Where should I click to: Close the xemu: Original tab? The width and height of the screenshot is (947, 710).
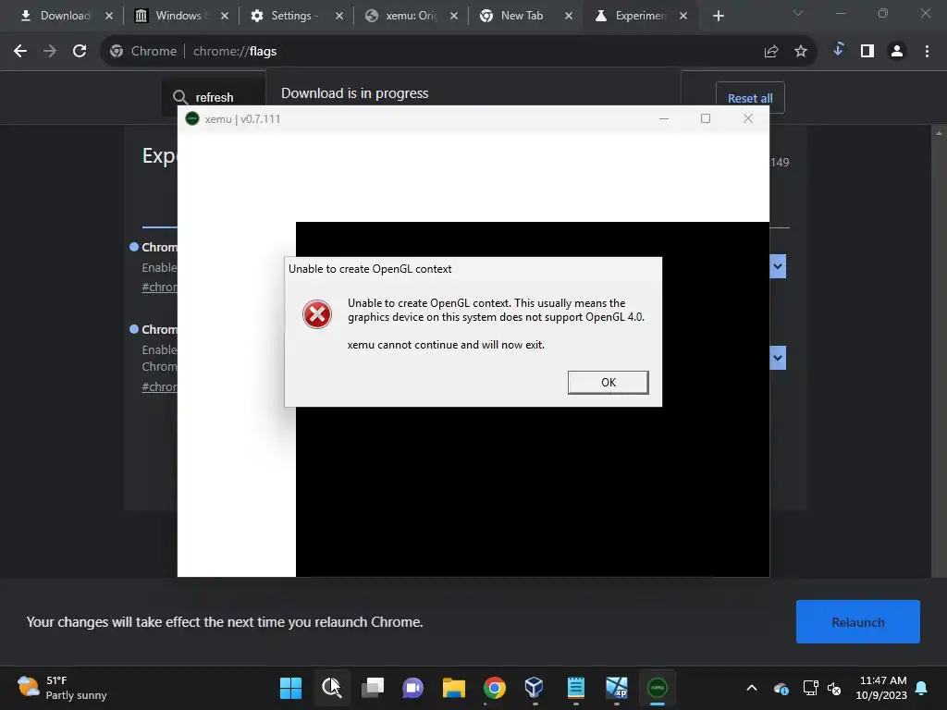[x=453, y=16]
